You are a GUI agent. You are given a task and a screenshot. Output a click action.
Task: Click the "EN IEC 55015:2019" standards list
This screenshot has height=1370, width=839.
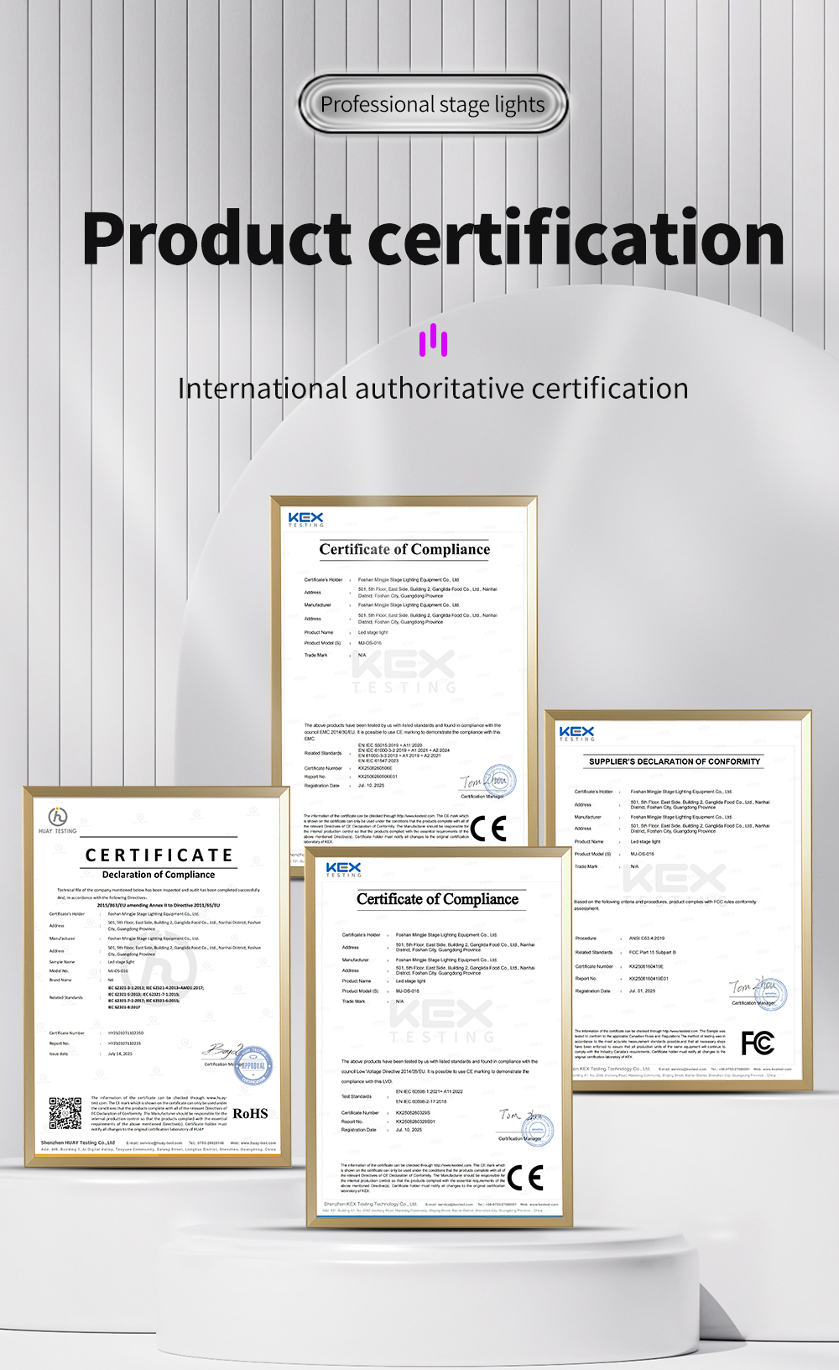[x=404, y=753]
